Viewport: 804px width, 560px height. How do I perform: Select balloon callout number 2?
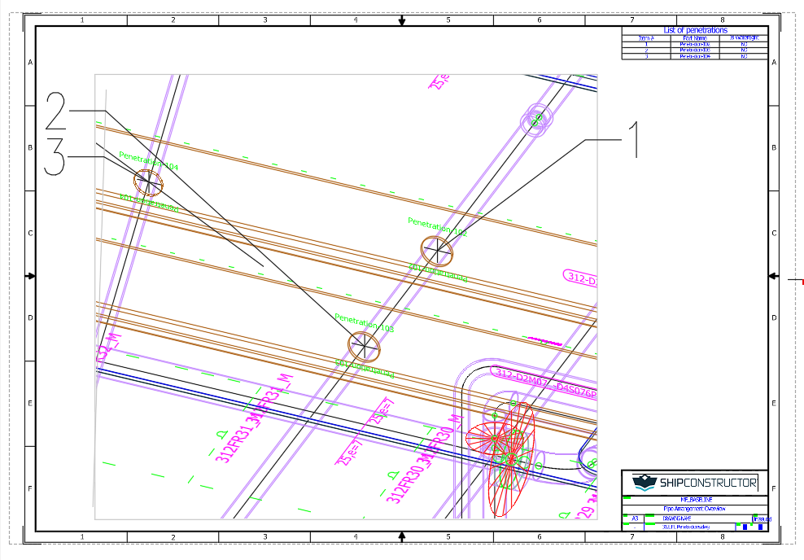coord(55,111)
